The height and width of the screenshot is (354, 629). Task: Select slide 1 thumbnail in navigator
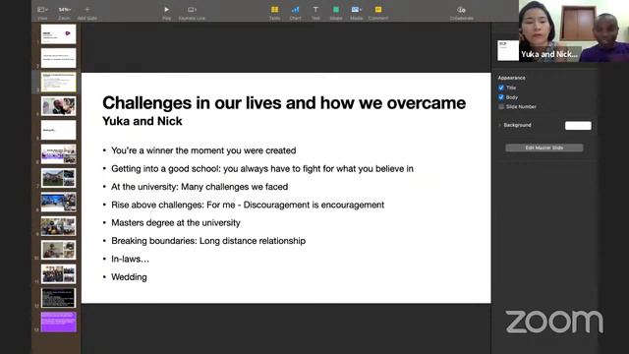coord(59,33)
